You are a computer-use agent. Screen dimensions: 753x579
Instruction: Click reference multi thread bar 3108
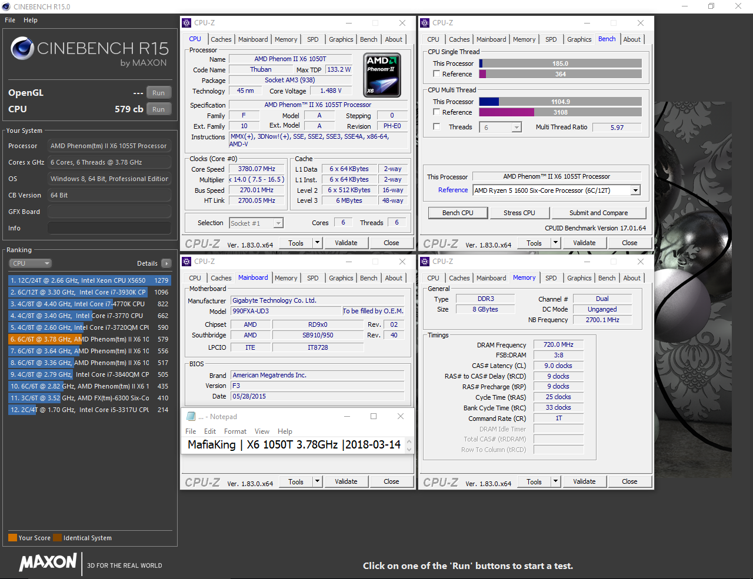pos(560,112)
